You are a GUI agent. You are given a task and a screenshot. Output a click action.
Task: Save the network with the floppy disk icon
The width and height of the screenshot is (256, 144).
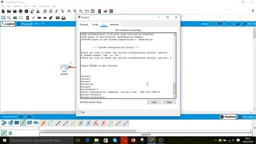click(15, 11)
